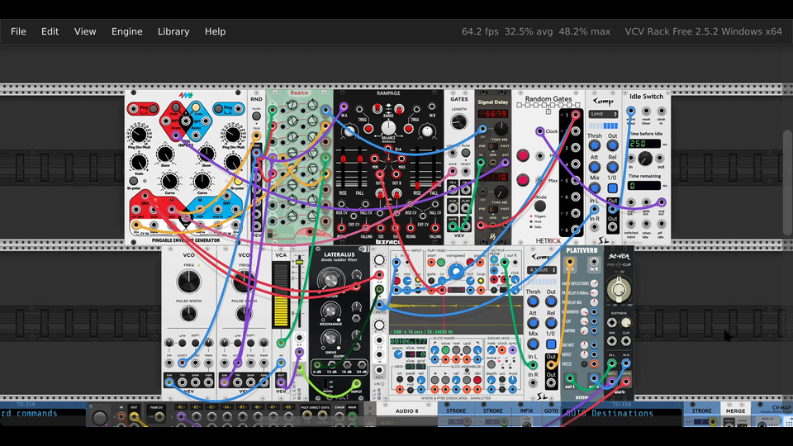Flip the right Range switch on Rampage

point(399,108)
